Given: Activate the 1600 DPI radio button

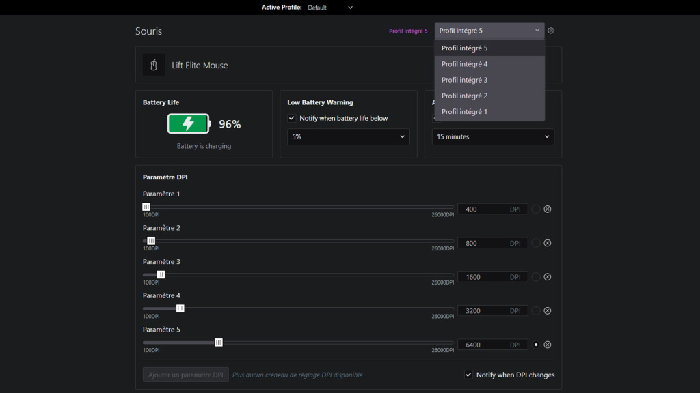Looking at the screenshot, I should click(x=536, y=277).
